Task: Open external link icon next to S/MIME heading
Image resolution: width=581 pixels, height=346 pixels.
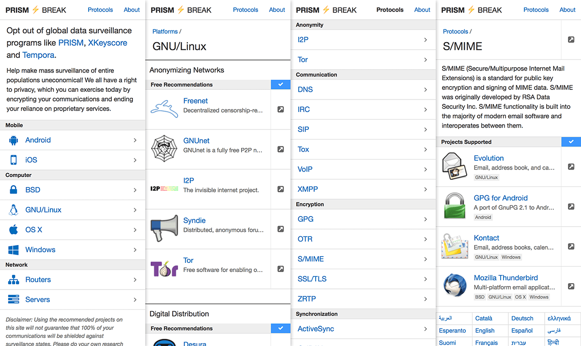Action: [571, 40]
